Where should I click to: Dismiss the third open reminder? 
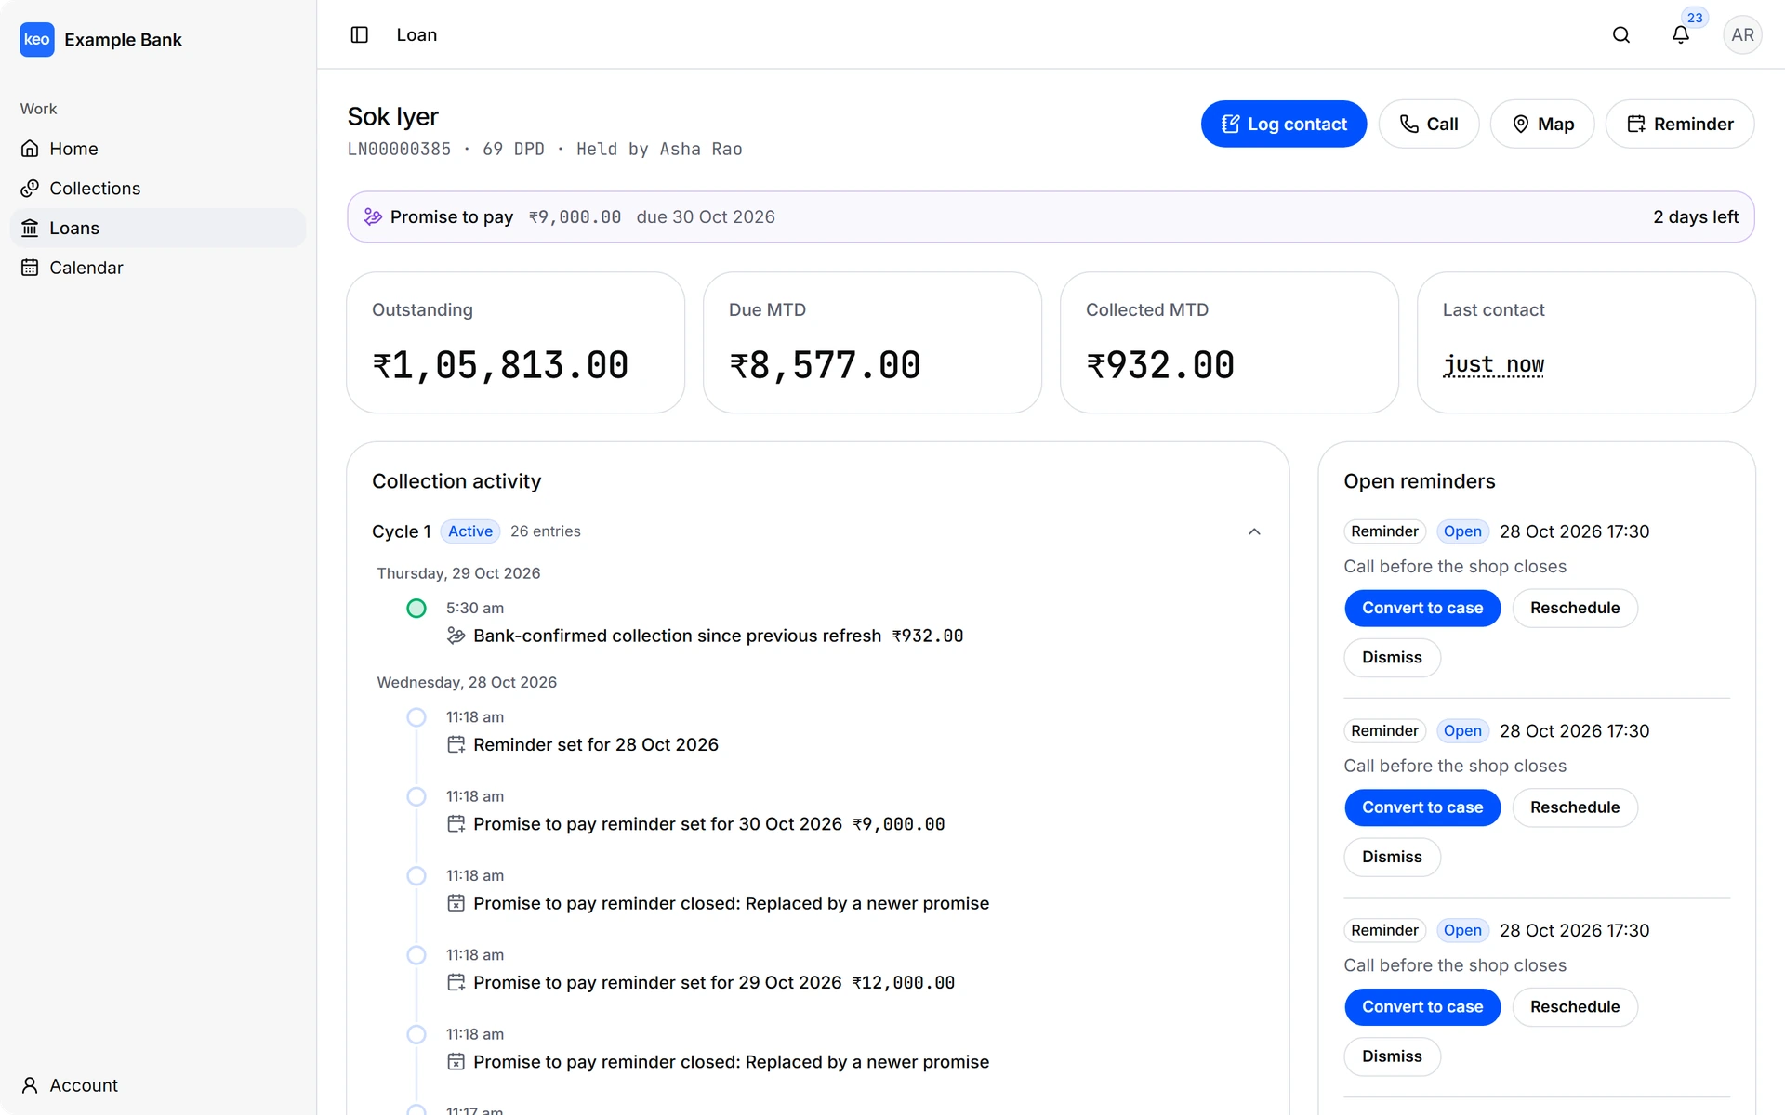click(1392, 1056)
